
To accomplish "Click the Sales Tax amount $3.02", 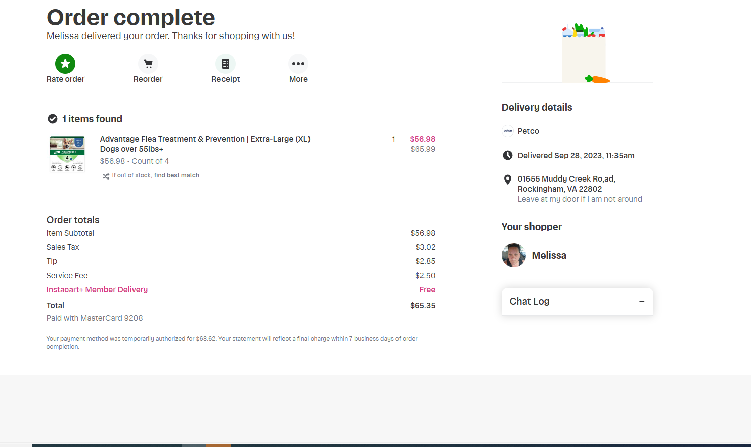I will 425,247.
